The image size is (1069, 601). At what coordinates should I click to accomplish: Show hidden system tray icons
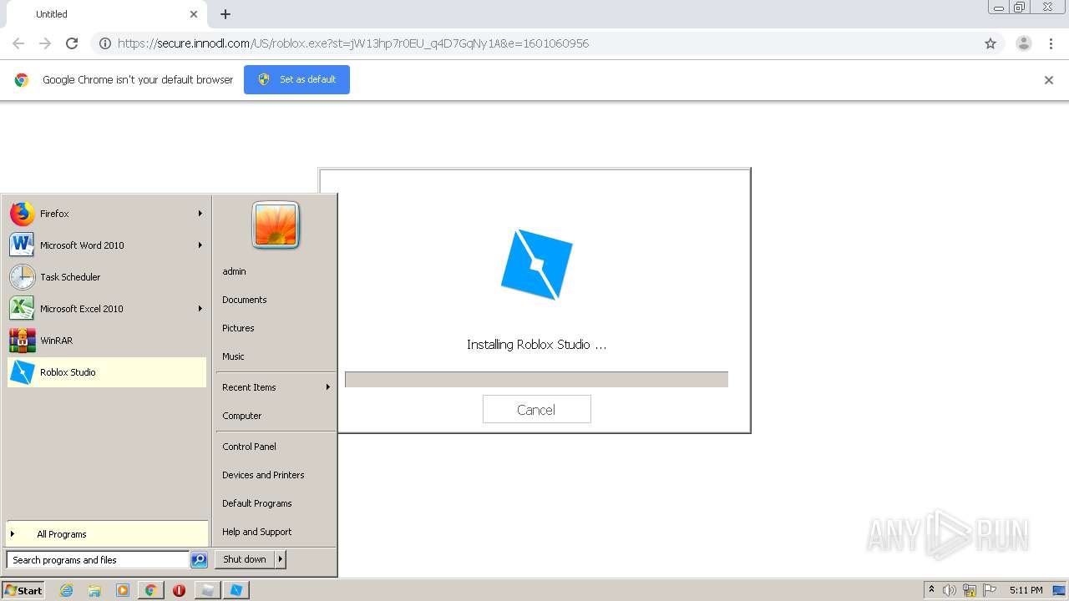[931, 590]
